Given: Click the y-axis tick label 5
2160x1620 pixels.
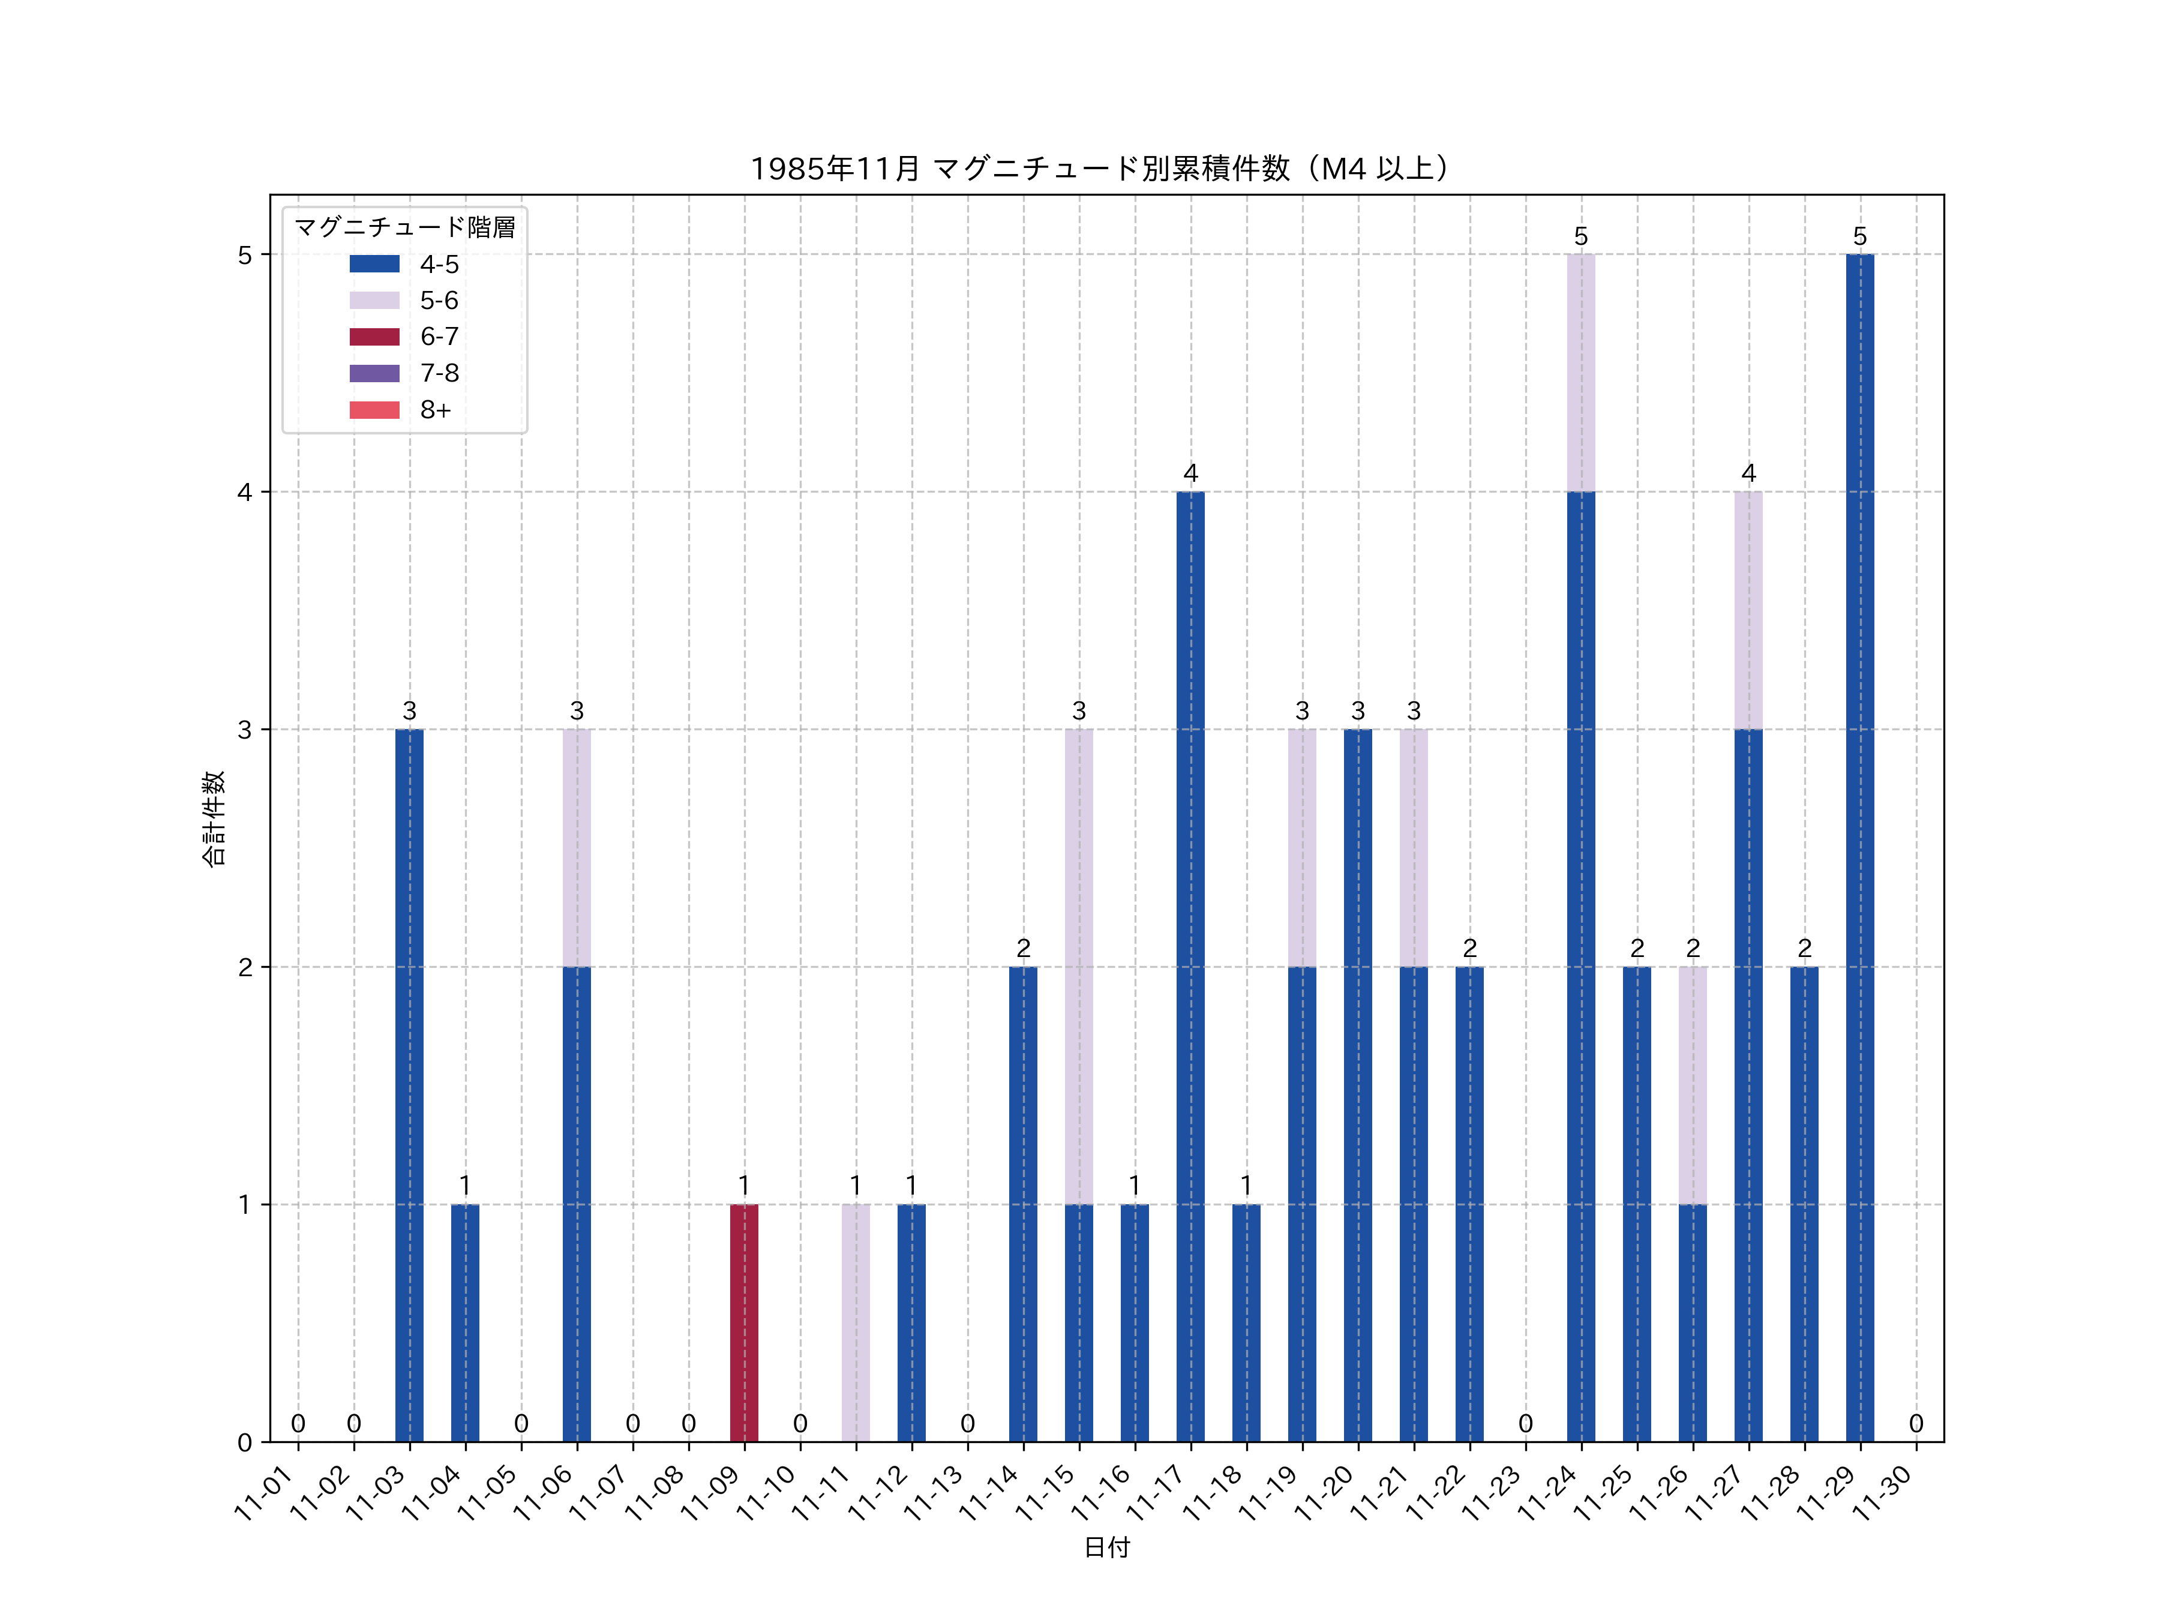Looking at the screenshot, I should pyautogui.click(x=244, y=256).
